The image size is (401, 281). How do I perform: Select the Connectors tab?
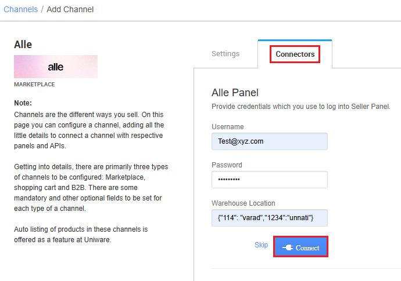295,54
